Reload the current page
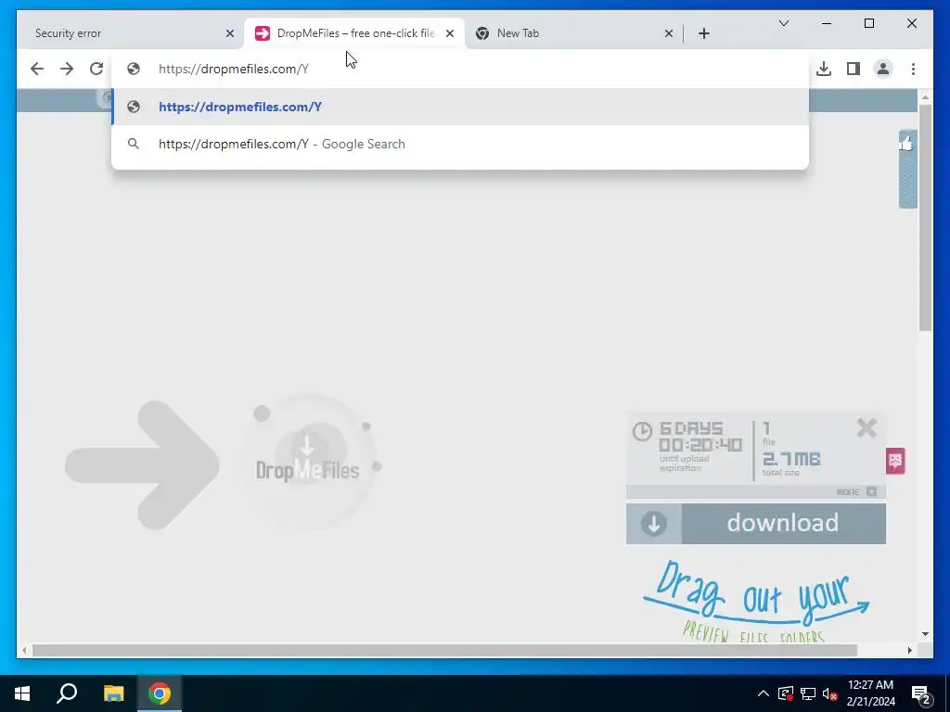 96,69
